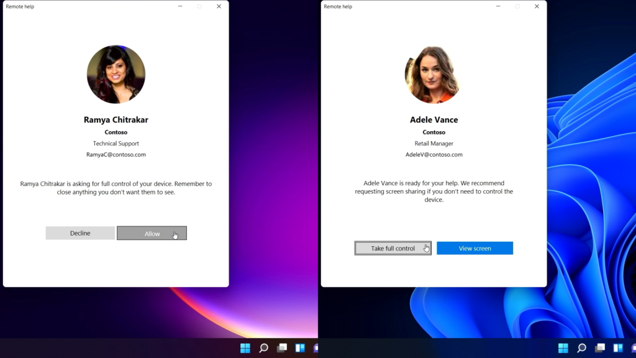Image resolution: width=636 pixels, height=358 pixels.
Task: Select the AdeleV@contoso.com email address
Action: pos(434,154)
